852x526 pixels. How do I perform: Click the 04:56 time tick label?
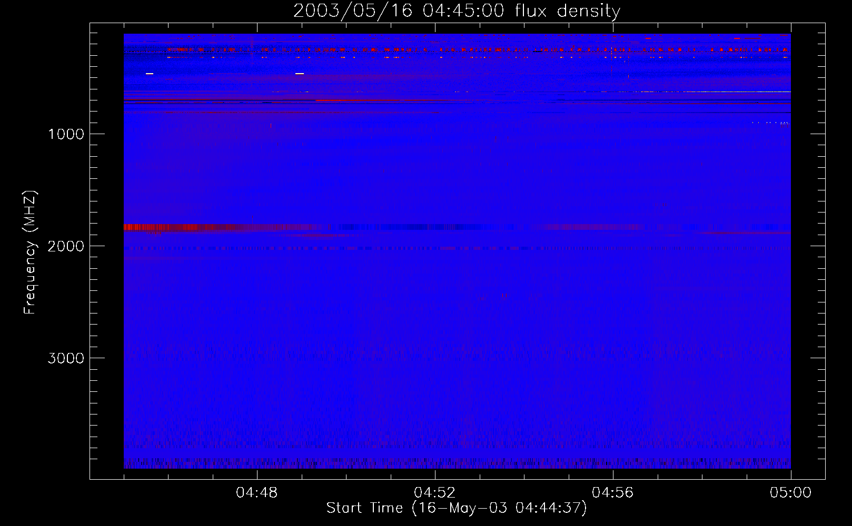613,493
